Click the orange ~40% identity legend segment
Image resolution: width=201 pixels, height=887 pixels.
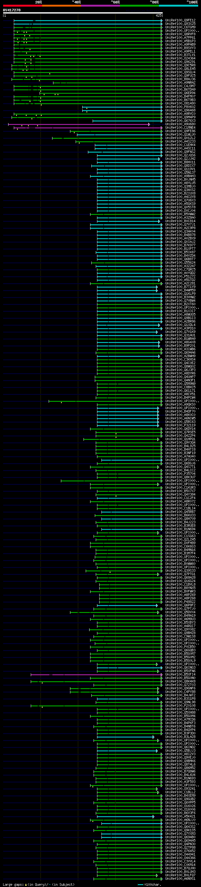62,6
